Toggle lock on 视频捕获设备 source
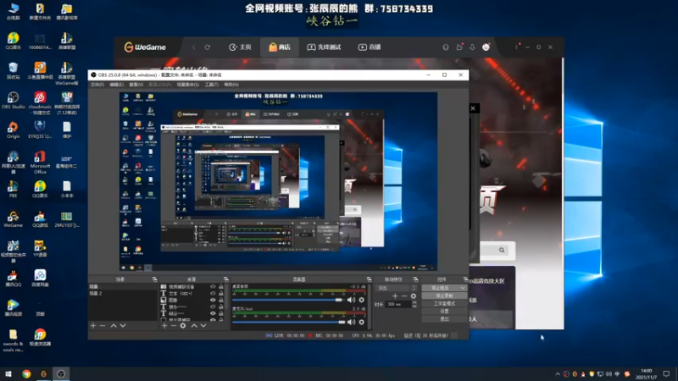678x381 pixels. click(x=221, y=286)
